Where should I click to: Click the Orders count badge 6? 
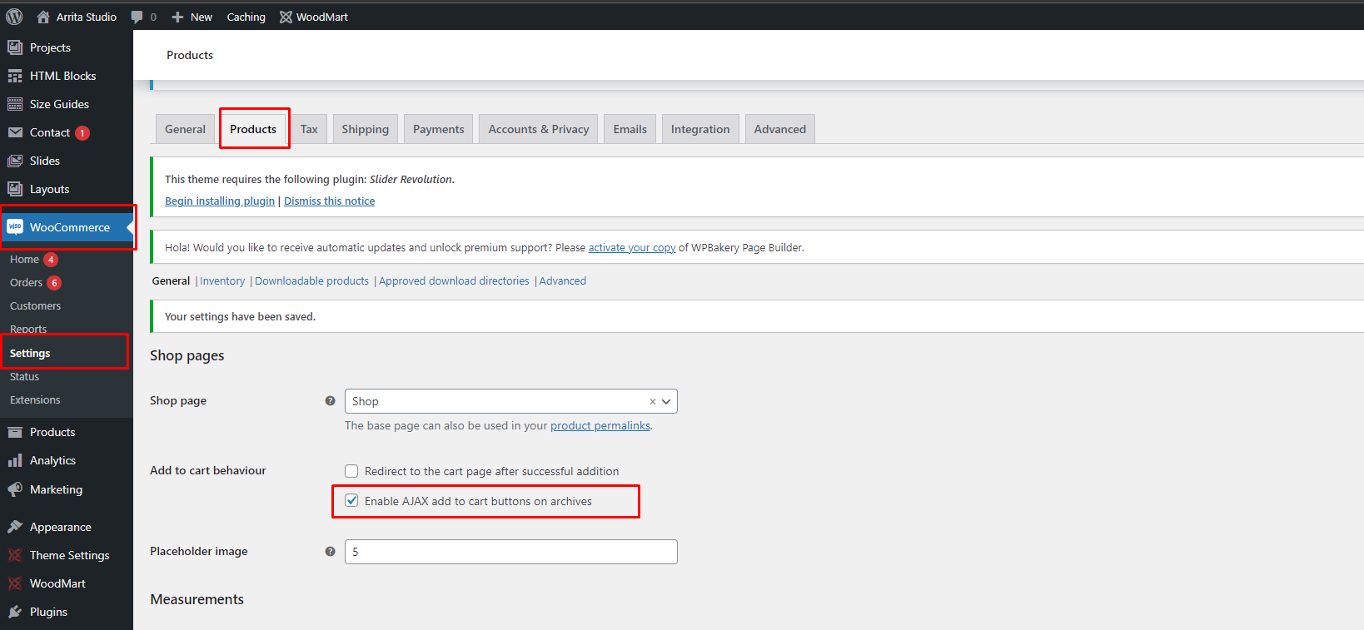tap(54, 283)
